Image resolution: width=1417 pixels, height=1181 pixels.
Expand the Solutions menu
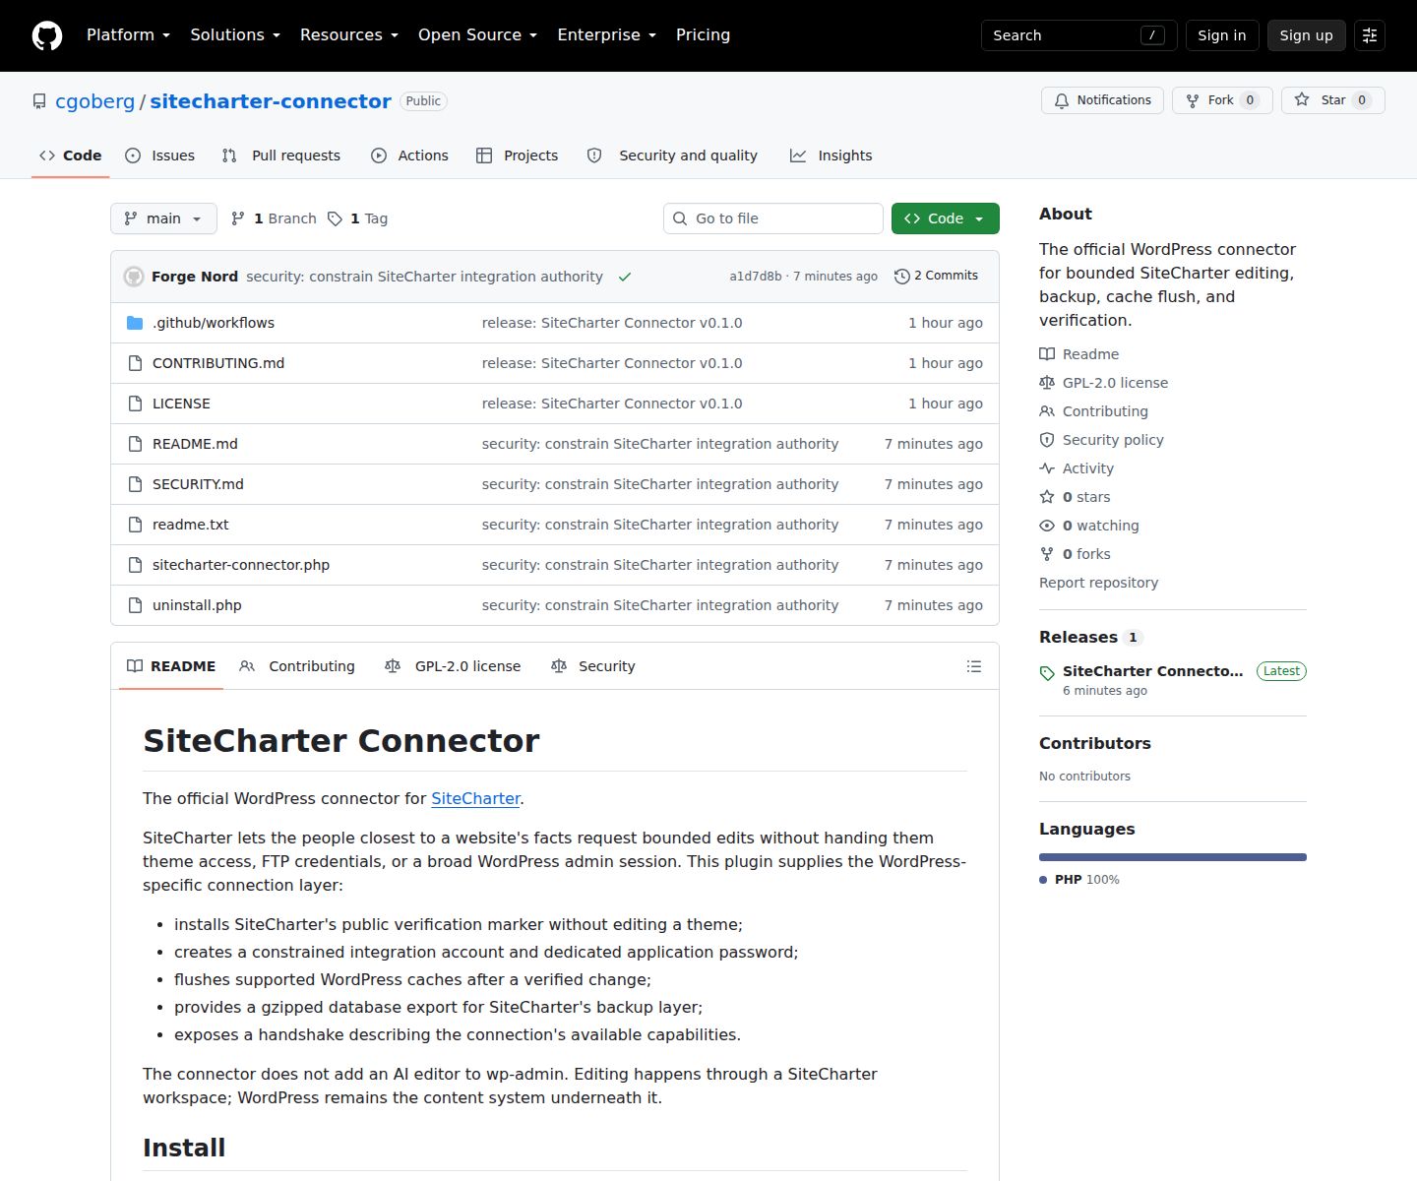click(235, 35)
